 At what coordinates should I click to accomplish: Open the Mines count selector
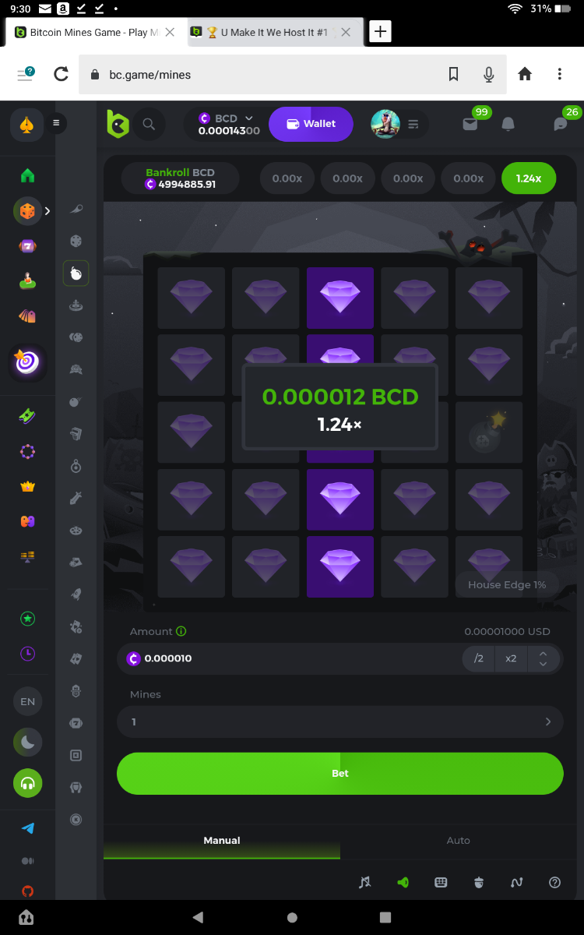(340, 722)
